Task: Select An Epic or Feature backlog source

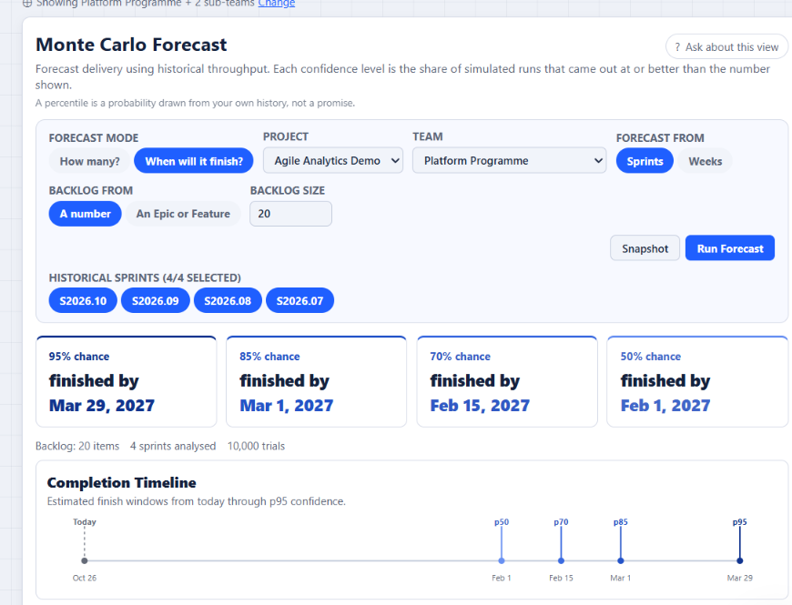Action: pos(183,214)
